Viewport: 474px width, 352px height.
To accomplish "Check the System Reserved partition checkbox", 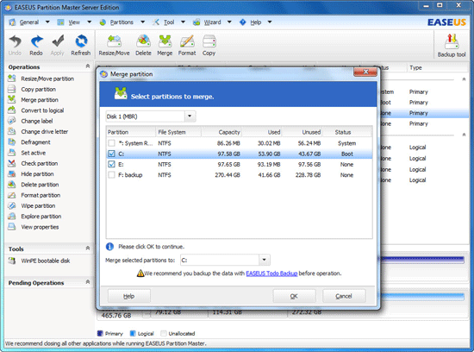I will point(111,143).
